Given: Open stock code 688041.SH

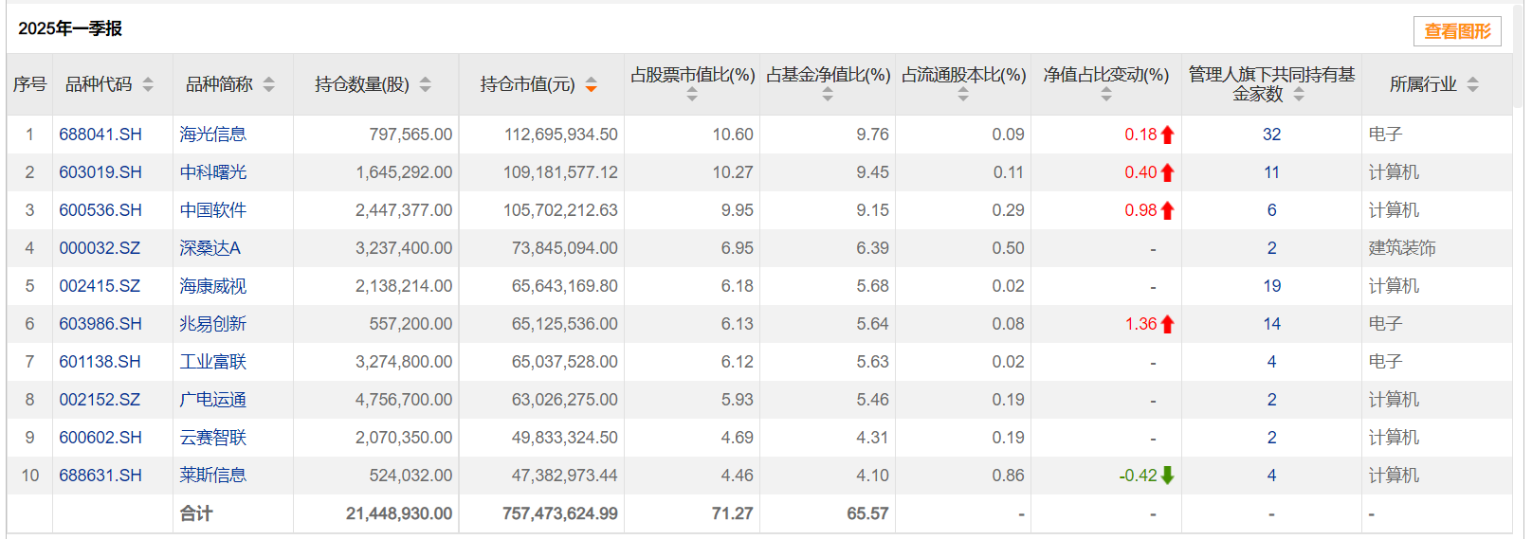Looking at the screenshot, I should point(100,135).
